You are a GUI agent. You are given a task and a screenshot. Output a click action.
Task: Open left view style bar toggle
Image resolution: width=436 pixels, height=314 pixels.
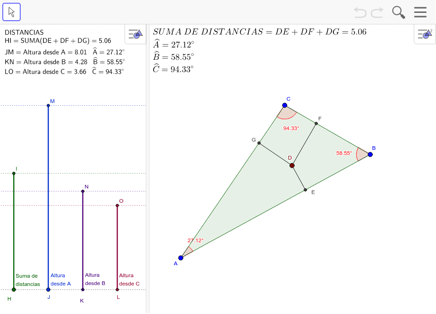[135, 34]
